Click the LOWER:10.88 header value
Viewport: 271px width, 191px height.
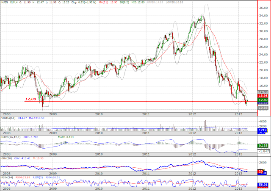tap(174, 3)
